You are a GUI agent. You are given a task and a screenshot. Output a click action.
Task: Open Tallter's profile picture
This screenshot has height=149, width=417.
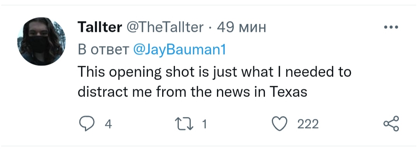click(41, 41)
